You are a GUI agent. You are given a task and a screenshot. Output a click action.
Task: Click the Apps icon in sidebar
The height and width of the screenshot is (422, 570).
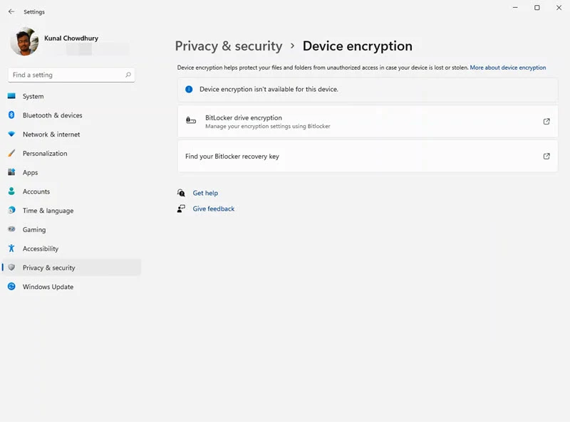(x=11, y=172)
